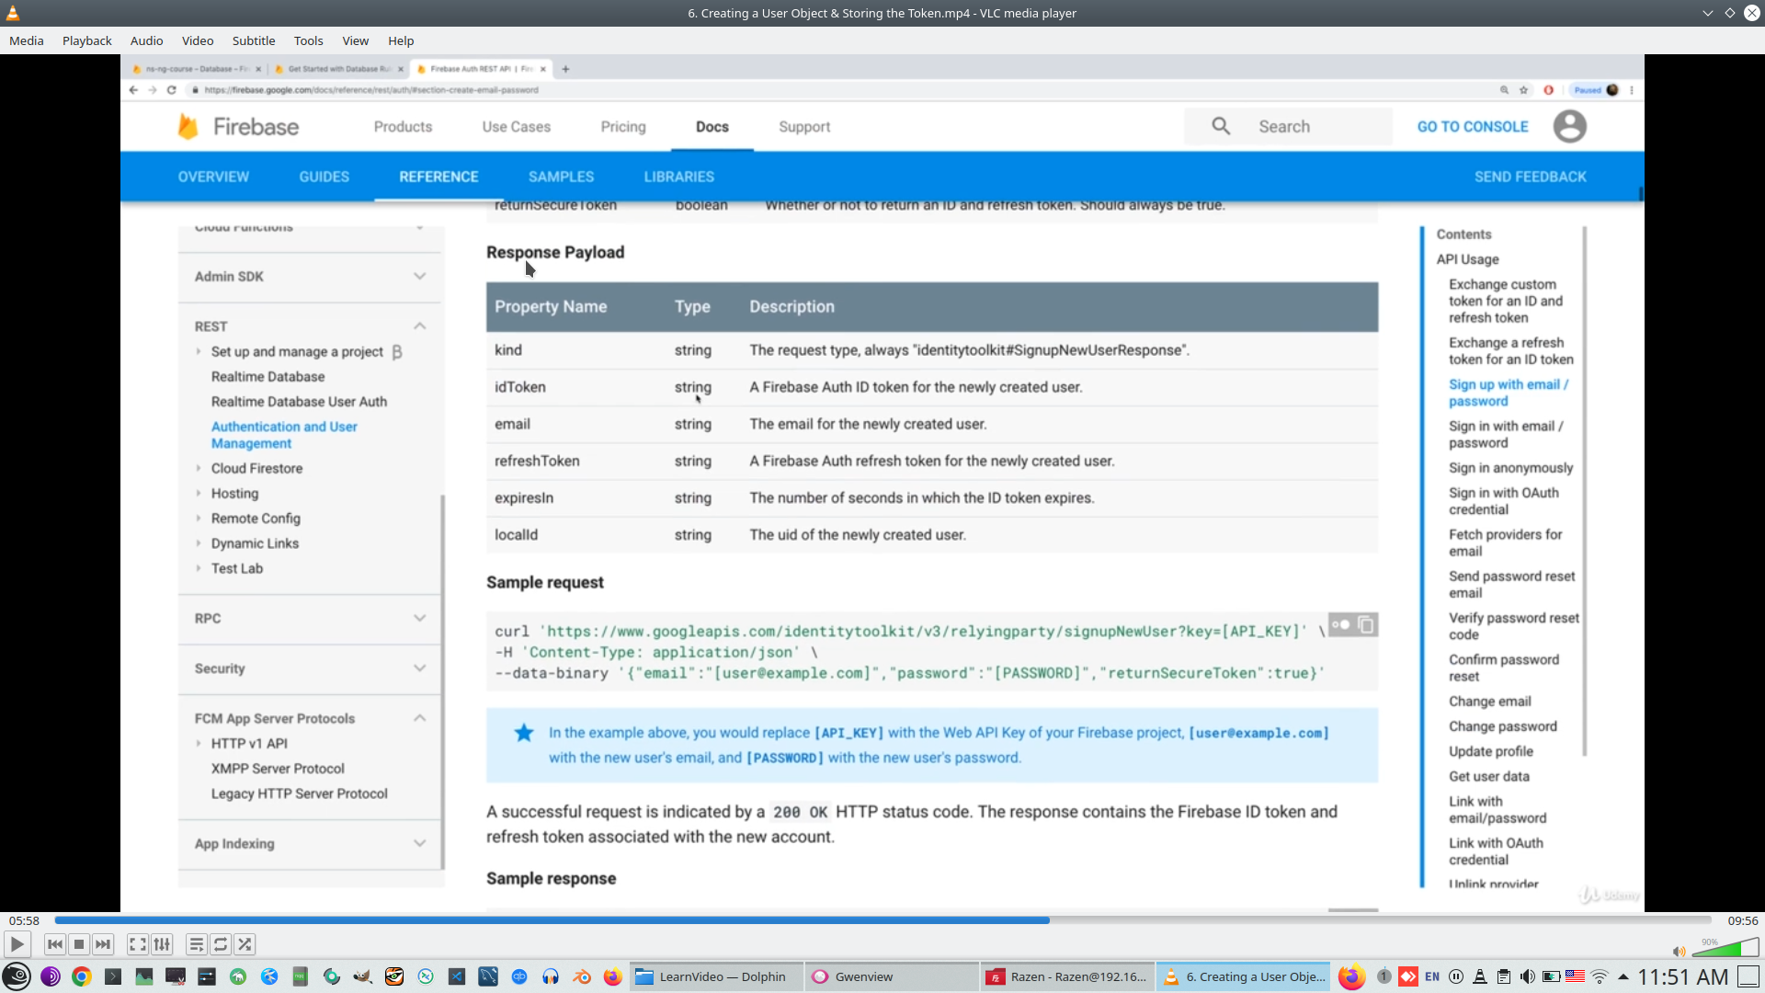This screenshot has width=1765, height=993.
Task: Mute audio via the speaker icon
Action: 1679,952
